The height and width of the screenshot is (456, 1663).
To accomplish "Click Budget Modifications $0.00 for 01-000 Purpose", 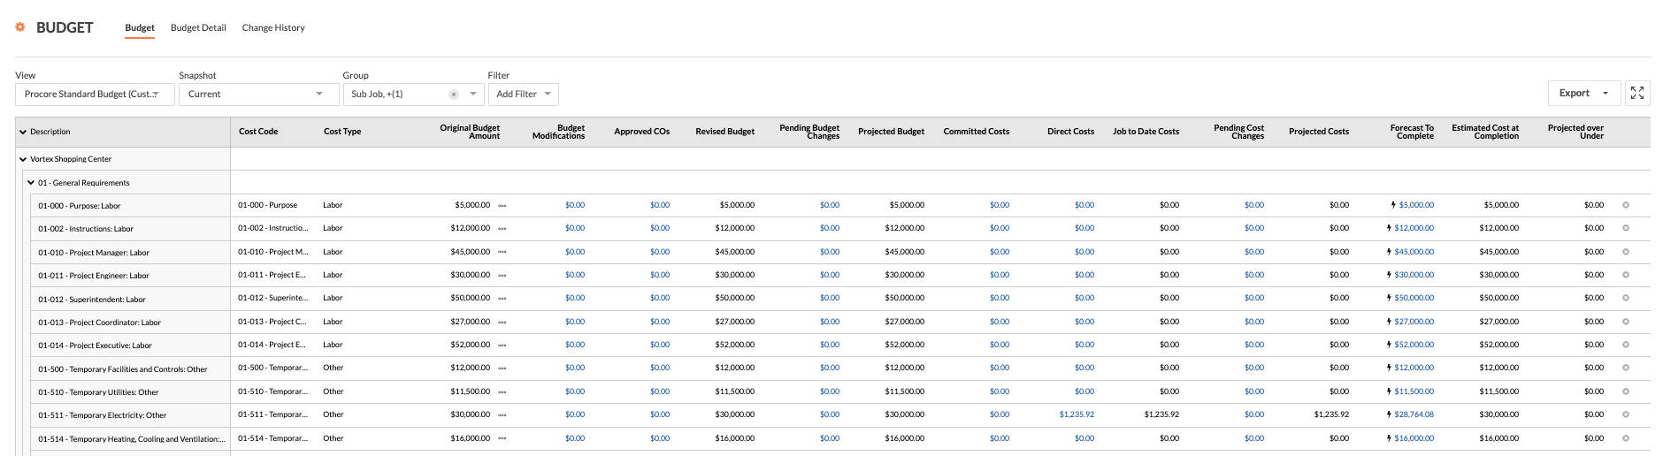I will (x=575, y=205).
